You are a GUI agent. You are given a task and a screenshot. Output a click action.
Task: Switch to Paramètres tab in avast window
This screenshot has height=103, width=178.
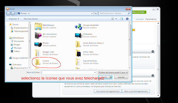click(x=151, y=19)
